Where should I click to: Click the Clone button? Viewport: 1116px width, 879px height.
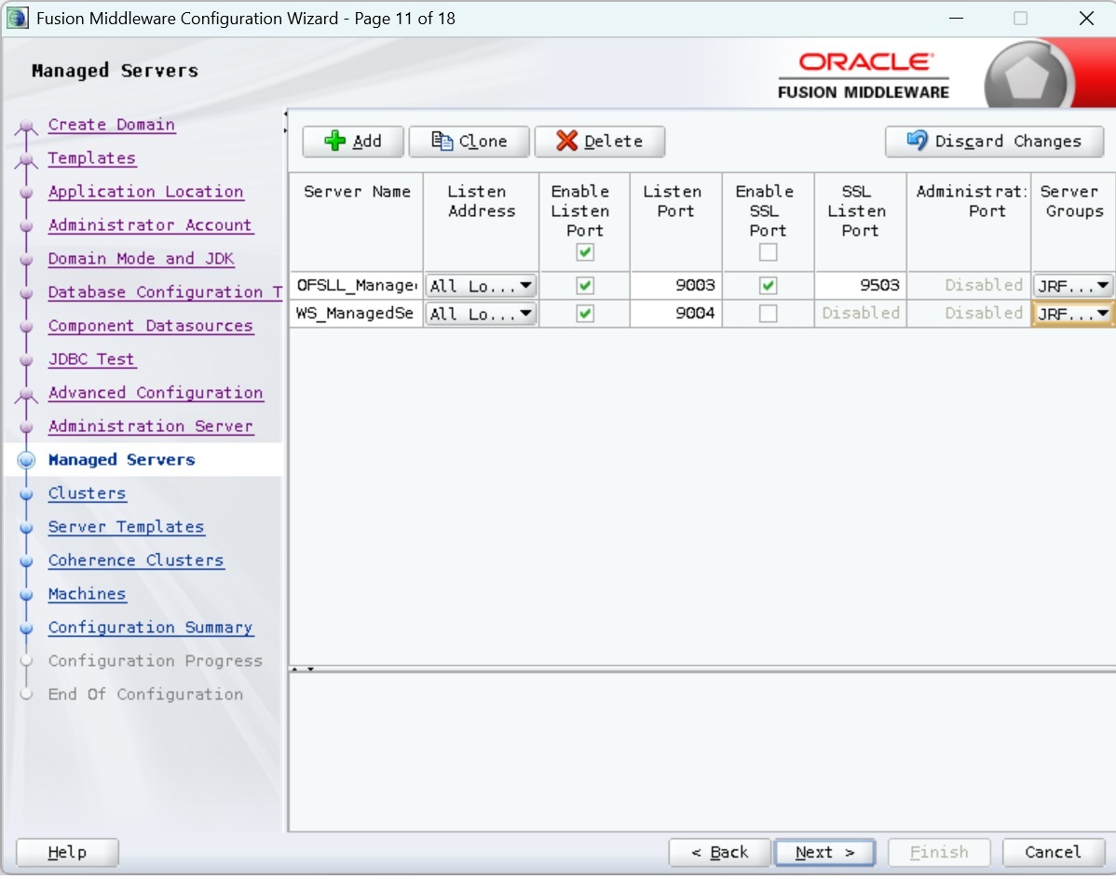[469, 141]
